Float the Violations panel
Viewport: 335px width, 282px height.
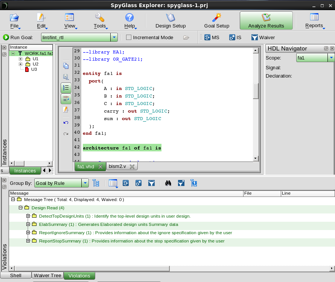pos(4,187)
